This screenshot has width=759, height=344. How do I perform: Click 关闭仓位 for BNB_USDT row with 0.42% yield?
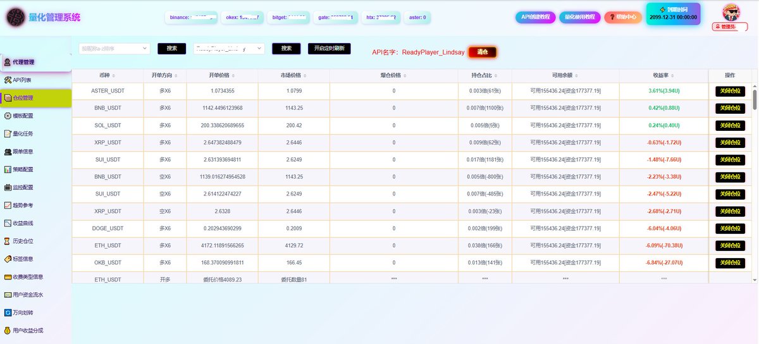(x=730, y=108)
